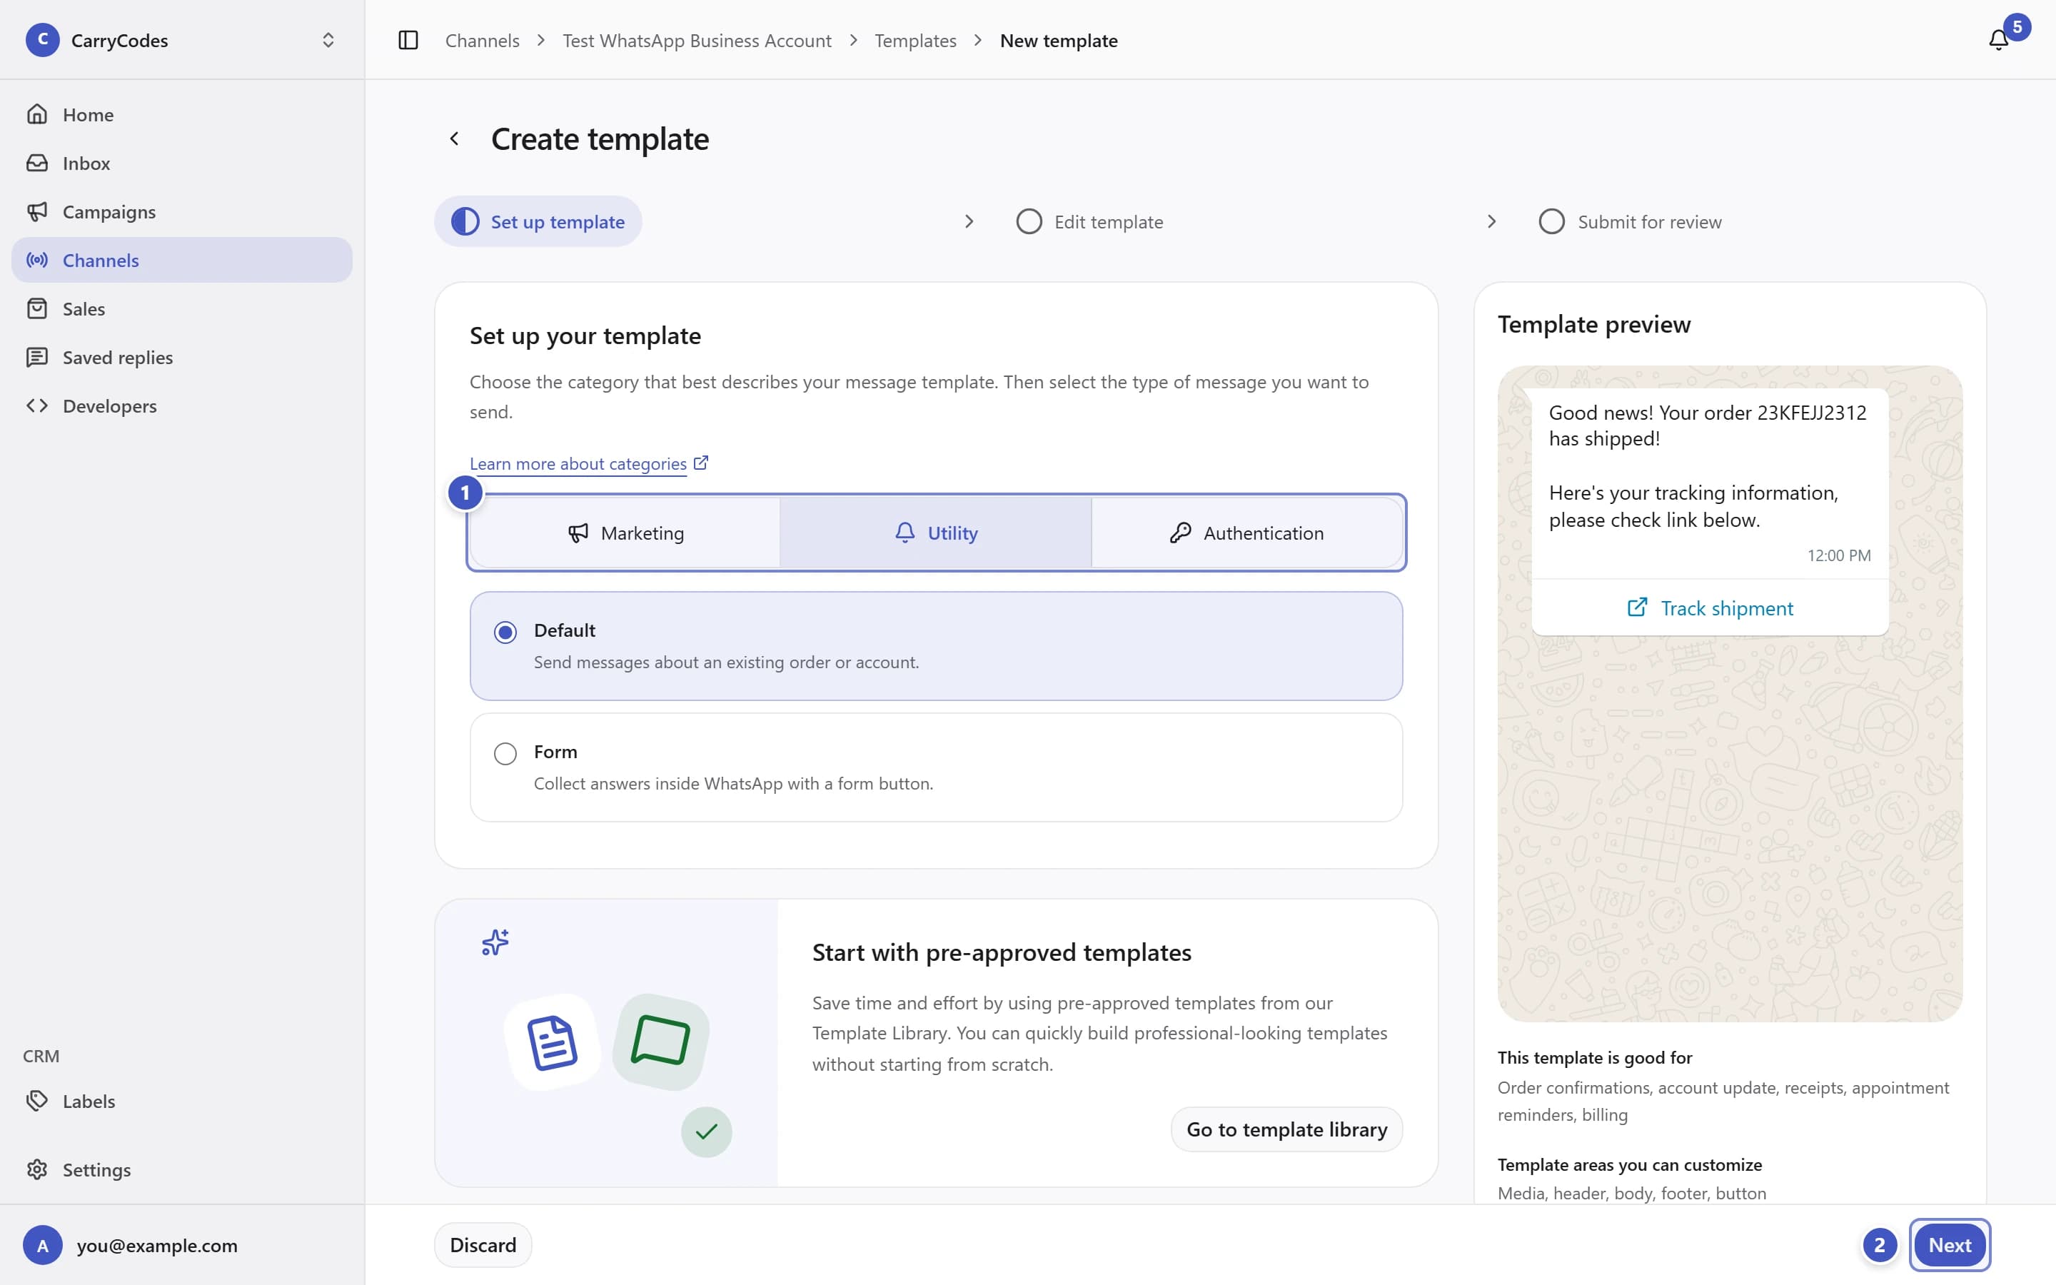Click the back arrow beside Create template

455,138
